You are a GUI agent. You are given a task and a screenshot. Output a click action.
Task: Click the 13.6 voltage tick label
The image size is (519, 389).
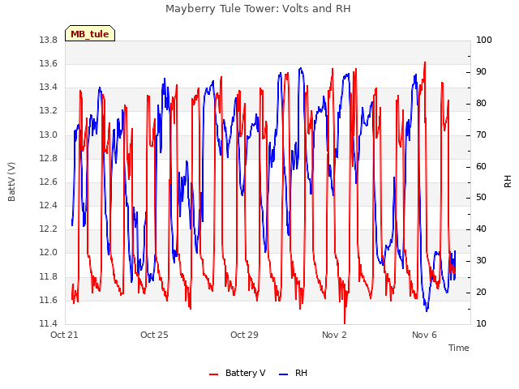click(x=49, y=64)
